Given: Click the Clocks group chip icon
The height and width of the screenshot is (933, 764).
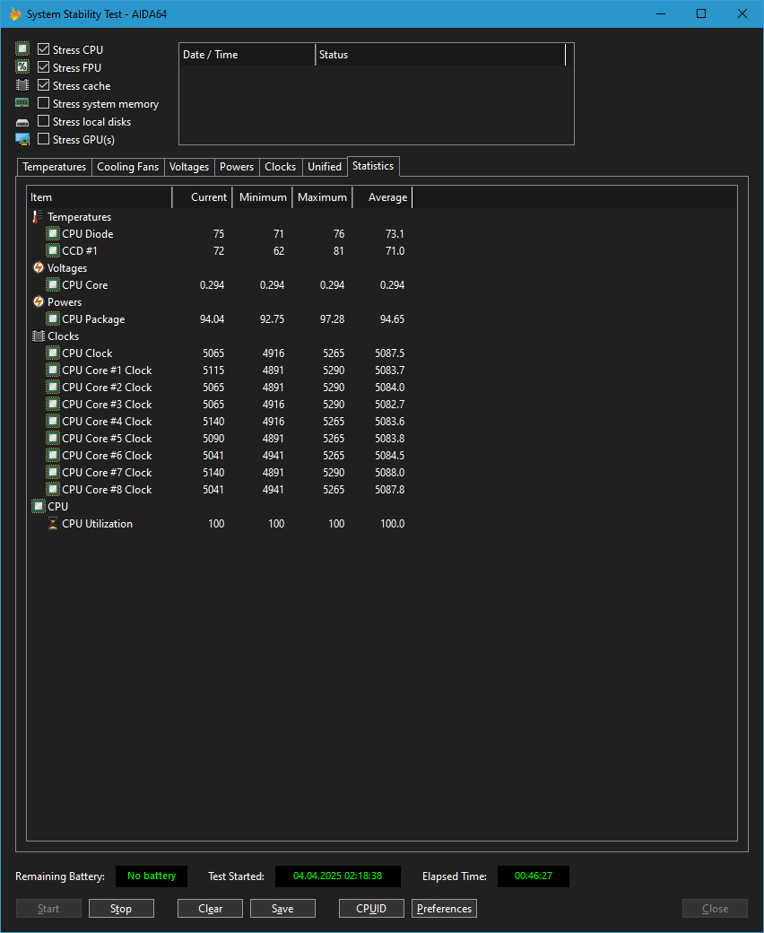Looking at the screenshot, I should (38, 336).
